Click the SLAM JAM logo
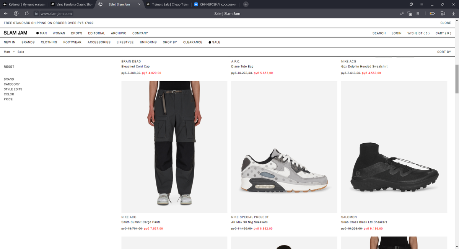This screenshot has height=249, width=459. tap(15, 33)
